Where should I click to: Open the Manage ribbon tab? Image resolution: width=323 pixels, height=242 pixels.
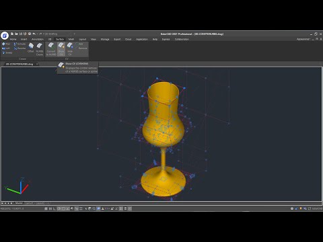click(x=105, y=39)
